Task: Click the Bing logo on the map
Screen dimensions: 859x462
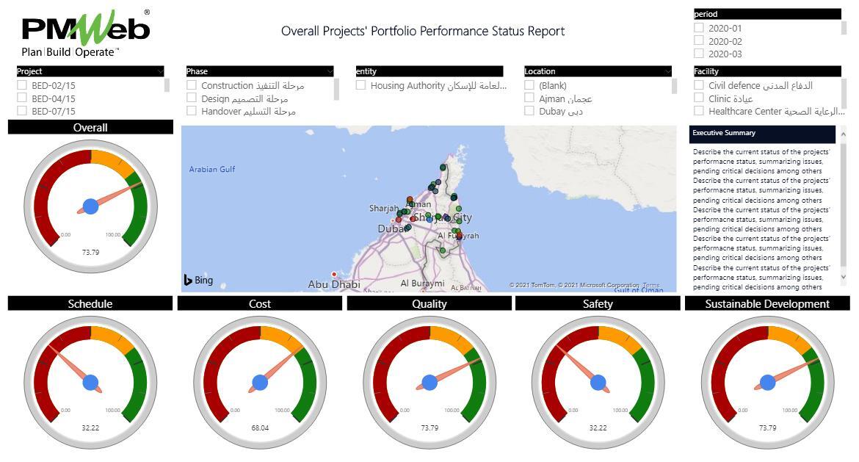Action: (x=197, y=280)
